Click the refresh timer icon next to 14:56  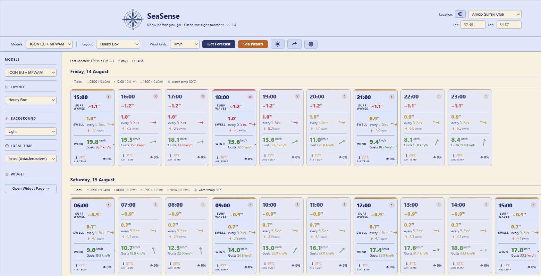tap(134, 61)
